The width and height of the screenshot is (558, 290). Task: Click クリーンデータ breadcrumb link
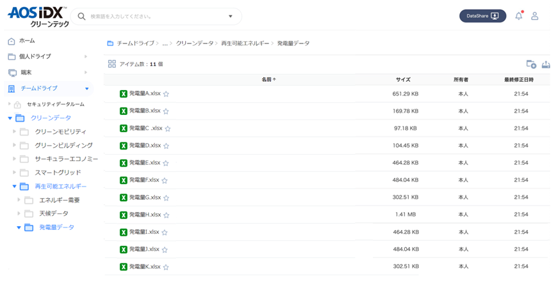pos(194,43)
